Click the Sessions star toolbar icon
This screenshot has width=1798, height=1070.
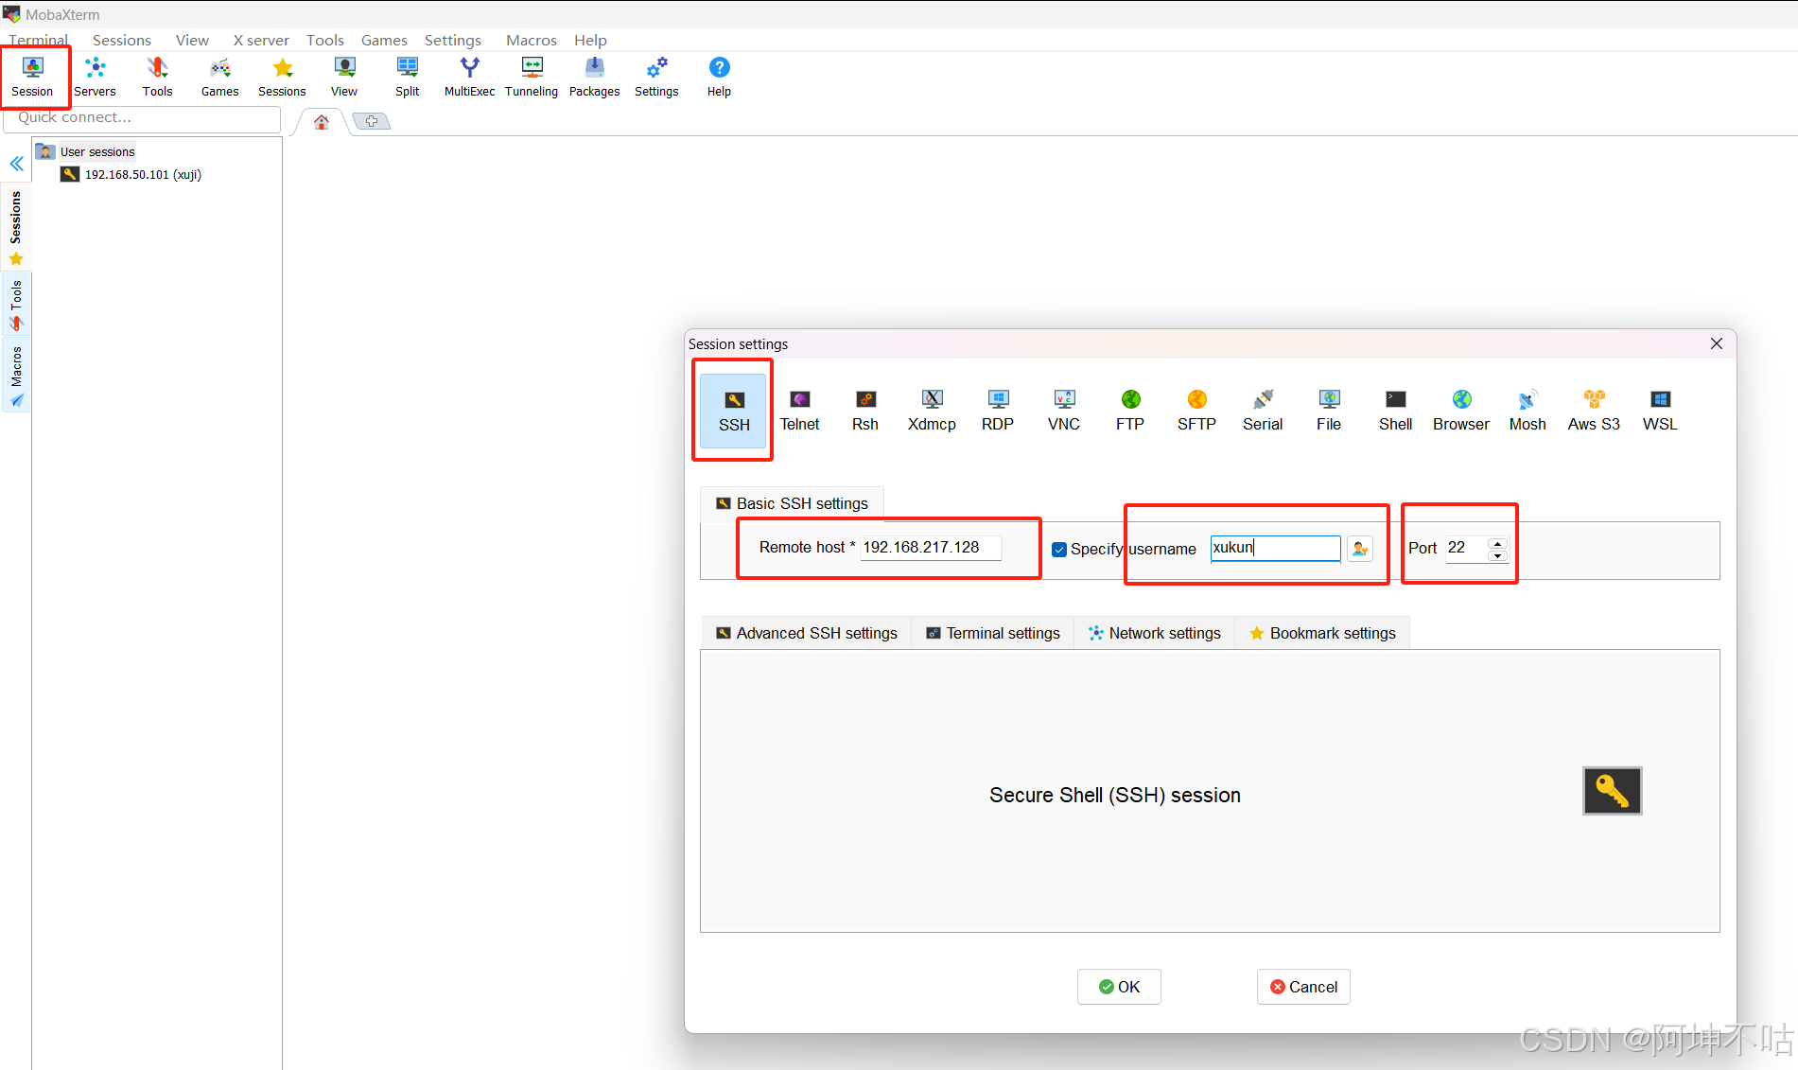click(x=282, y=77)
